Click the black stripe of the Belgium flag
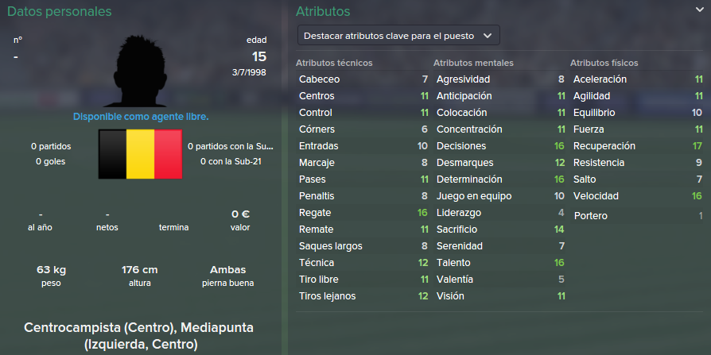 coord(112,155)
